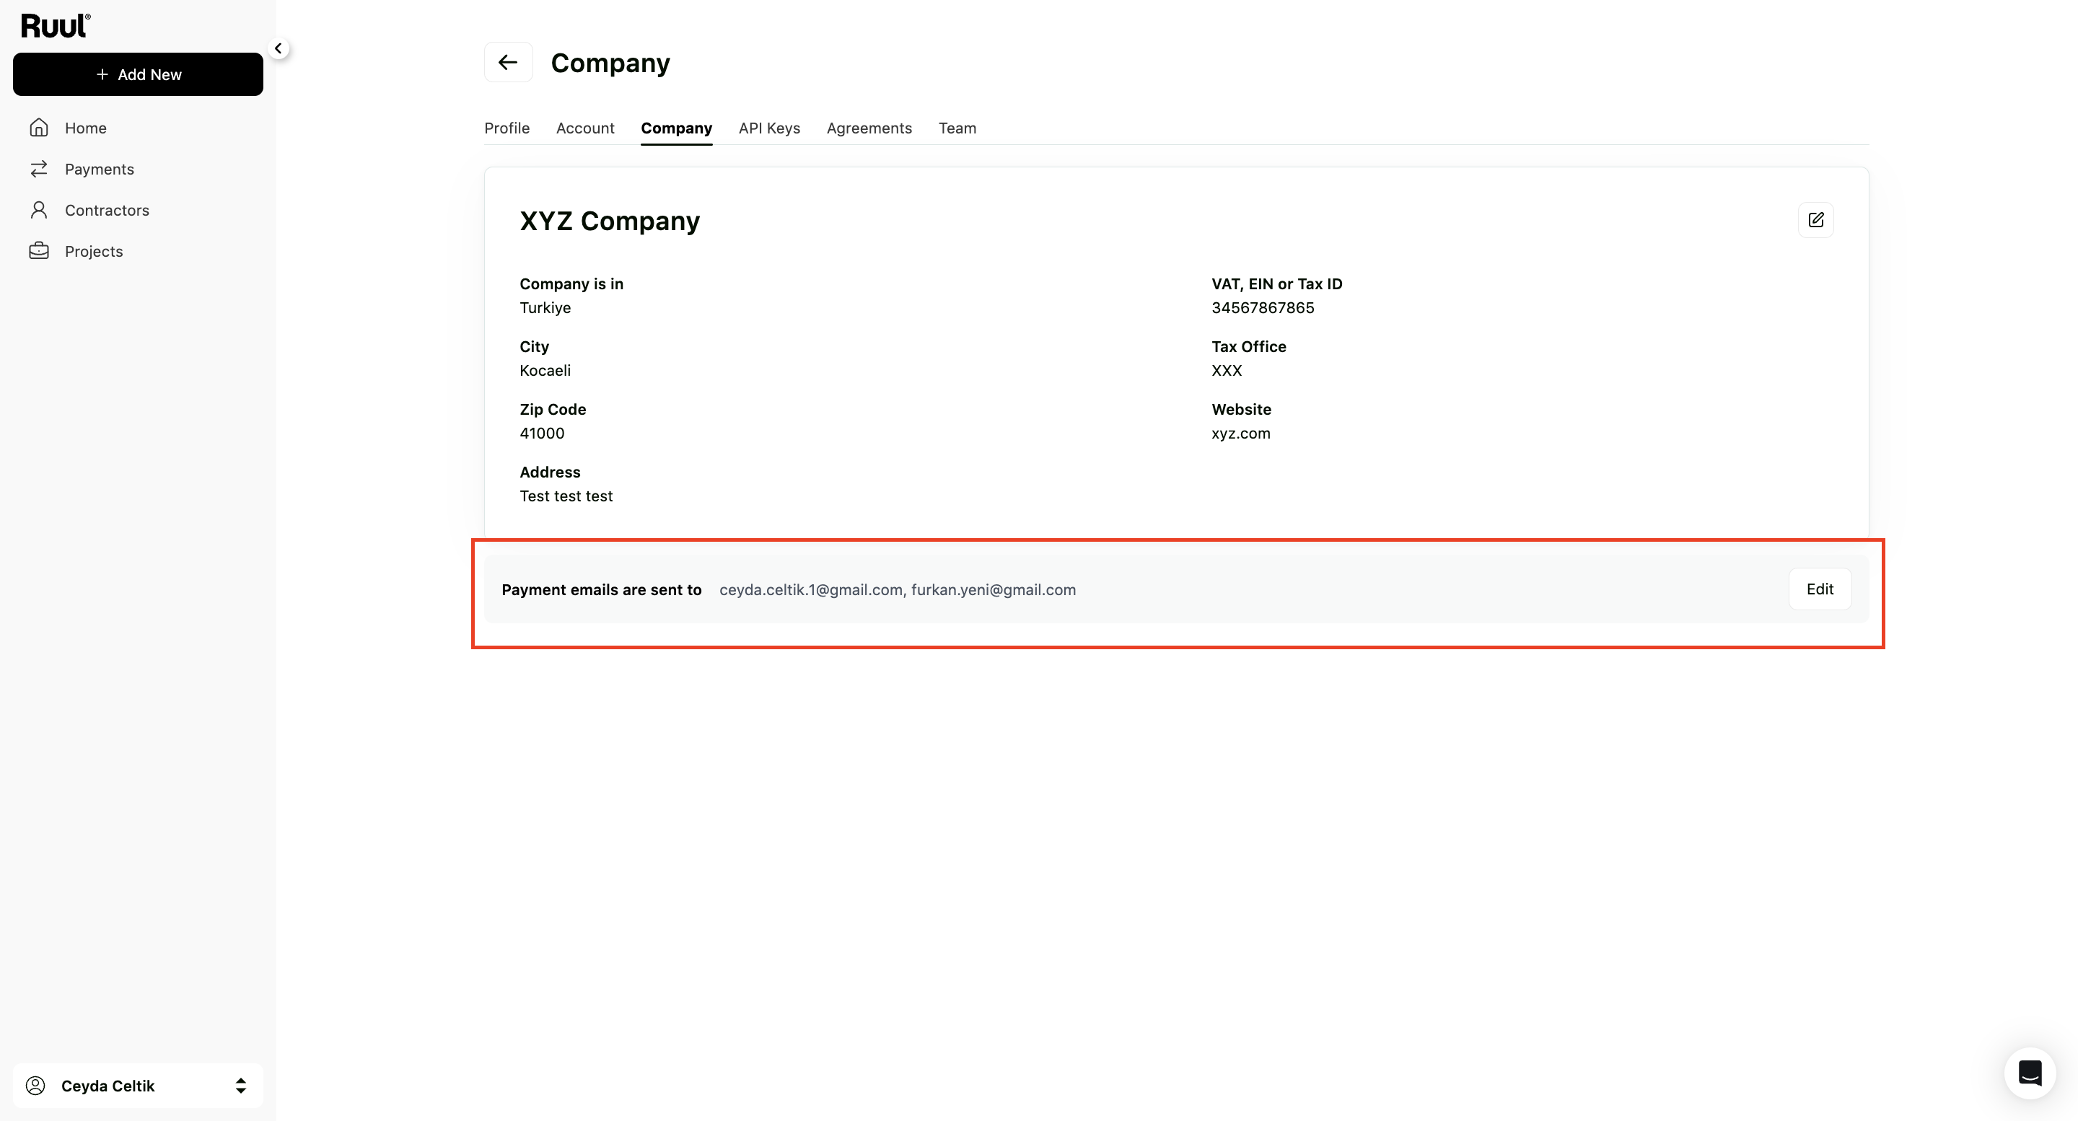The width and height of the screenshot is (2078, 1121).
Task: Select the Contractors person icon
Action: click(39, 210)
